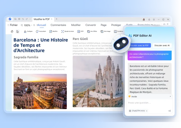
Task: Click the 'Discuter avec AI' button
Action: (162, 45)
